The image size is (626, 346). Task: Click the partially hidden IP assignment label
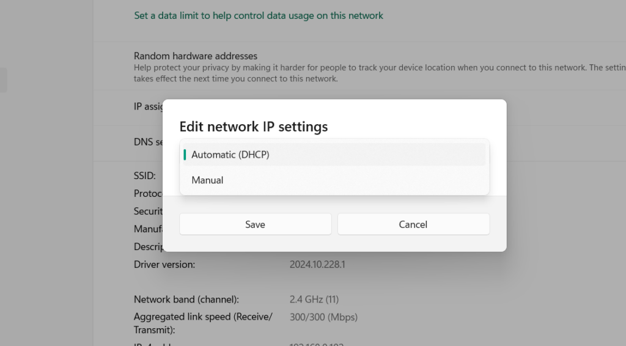click(x=147, y=106)
